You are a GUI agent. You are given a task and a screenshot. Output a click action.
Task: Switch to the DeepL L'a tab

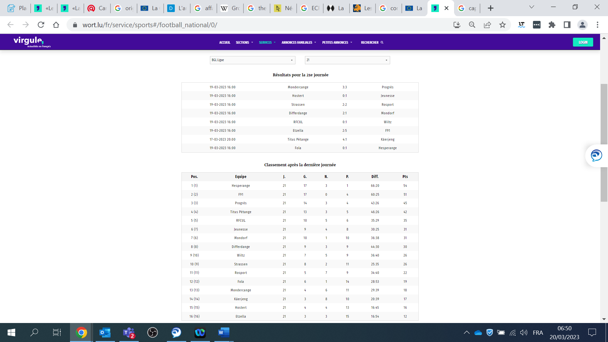177,8
